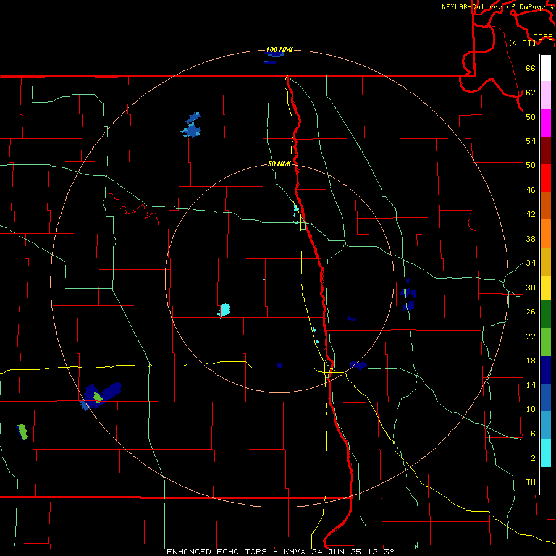The width and height of the screenshot is (556, 556).
Task: Click the blue echo cluster in the north
Action: tap(192, 125)
